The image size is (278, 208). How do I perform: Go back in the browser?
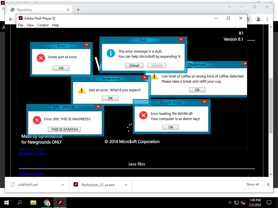point(11,19)
